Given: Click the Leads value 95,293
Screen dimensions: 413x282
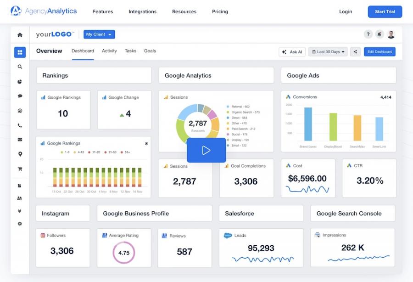Looking at the screenshot, I should (x=261, y=248).
